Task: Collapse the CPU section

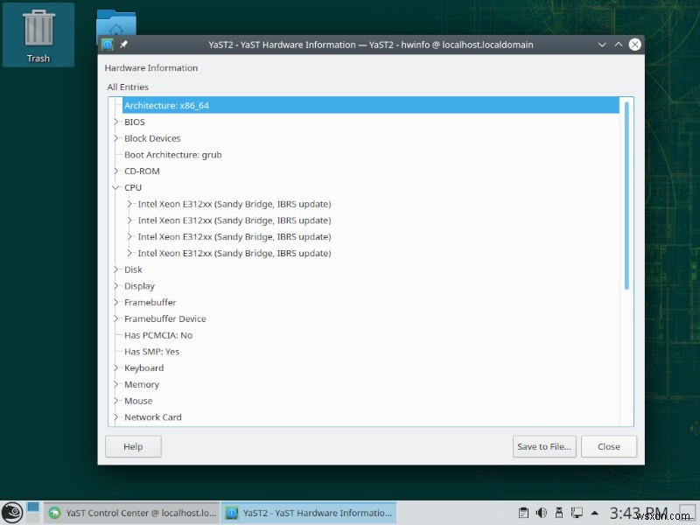Action: click(x=117, y=187)
